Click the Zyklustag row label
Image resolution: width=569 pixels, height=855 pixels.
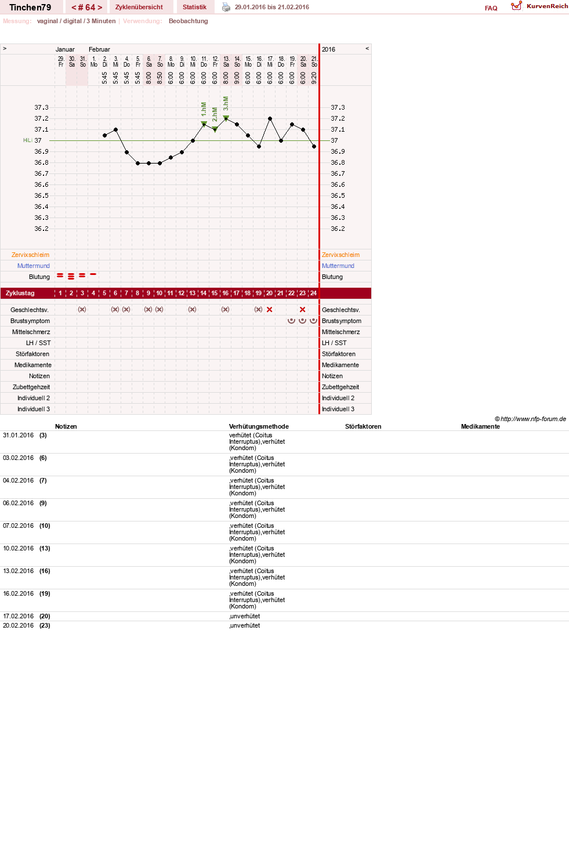pos(20,293)
